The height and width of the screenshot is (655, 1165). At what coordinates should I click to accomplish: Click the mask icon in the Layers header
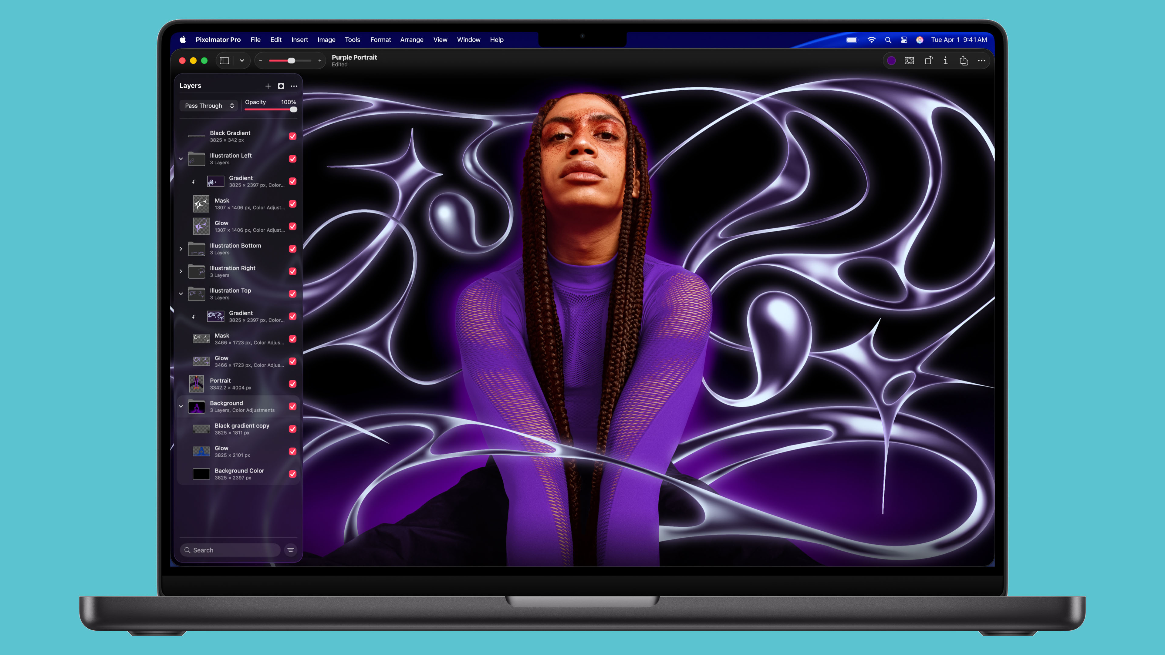281,86
